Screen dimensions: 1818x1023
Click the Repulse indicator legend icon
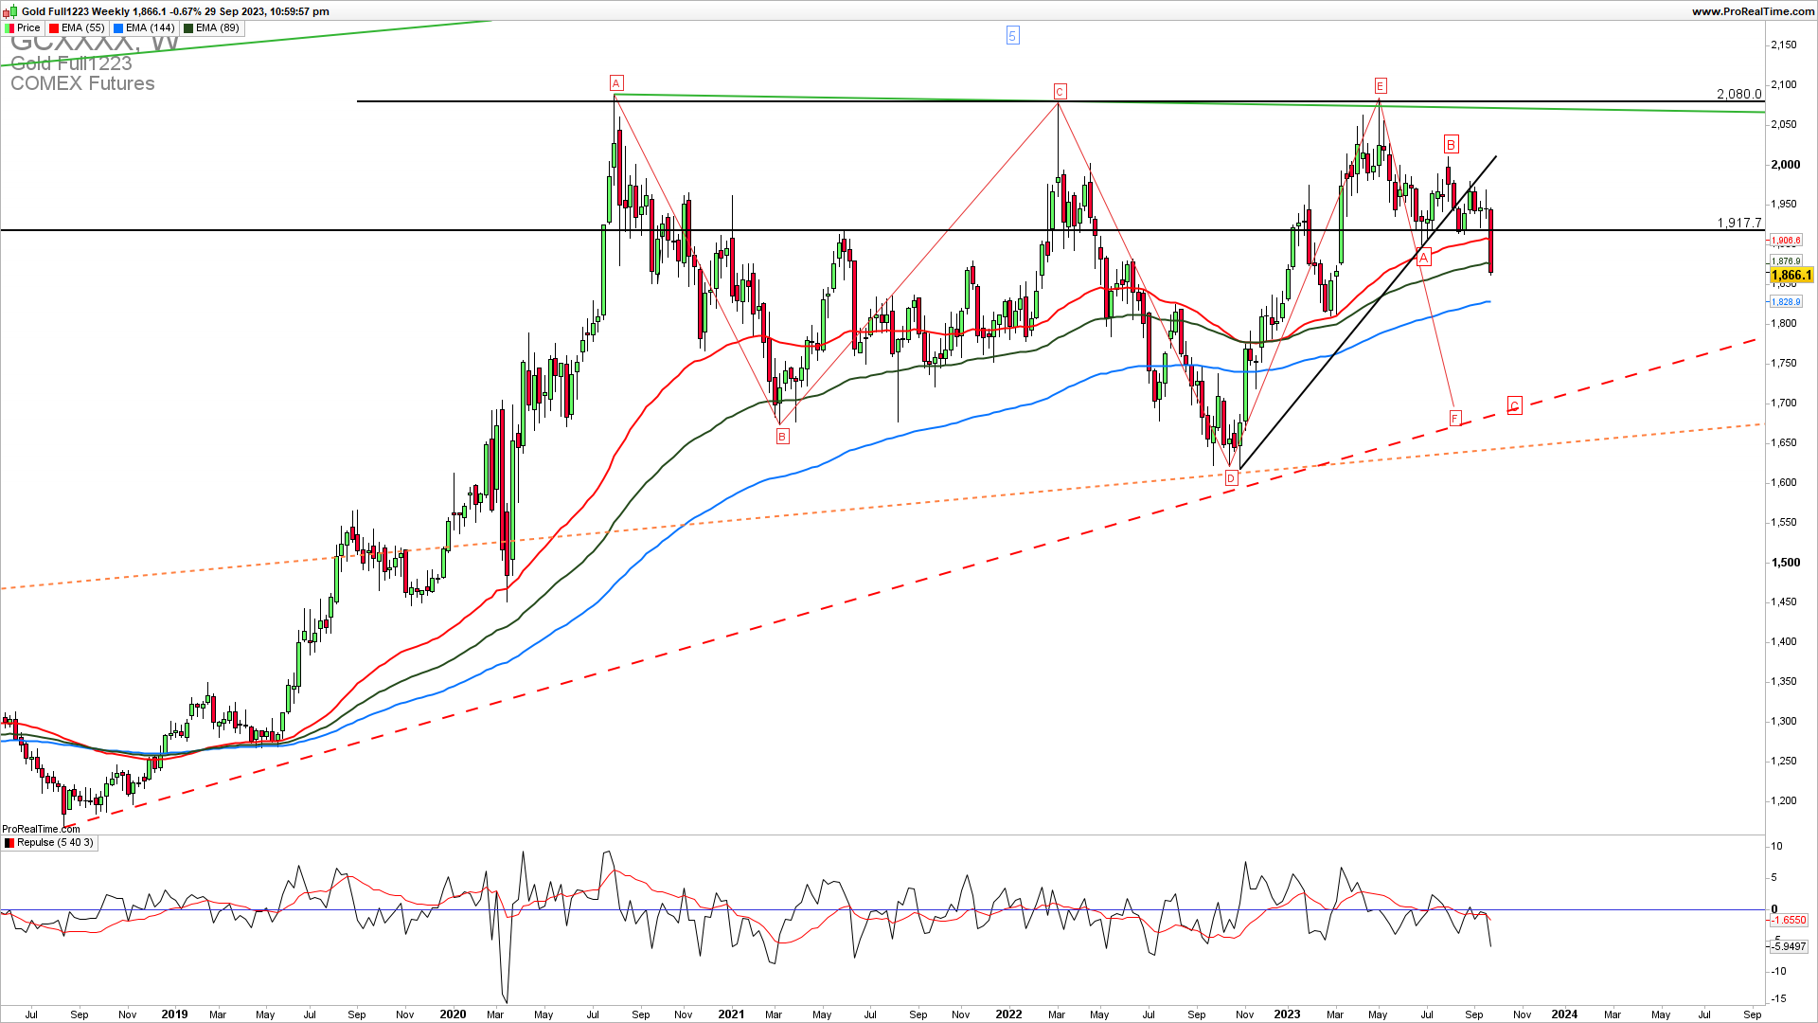tap(9, 843)
